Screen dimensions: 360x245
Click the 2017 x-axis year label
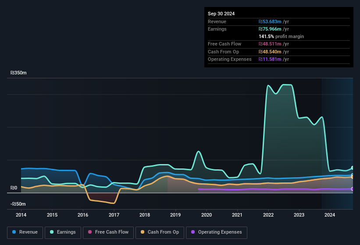point(114,215)
